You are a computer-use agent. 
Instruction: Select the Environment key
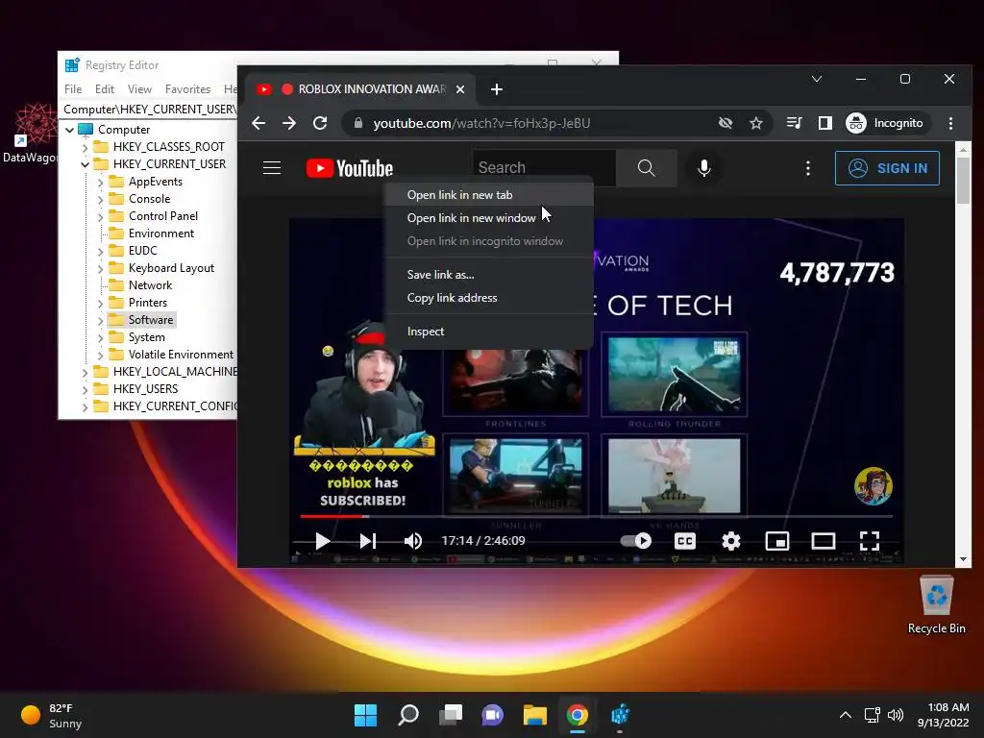click(161, 234)
